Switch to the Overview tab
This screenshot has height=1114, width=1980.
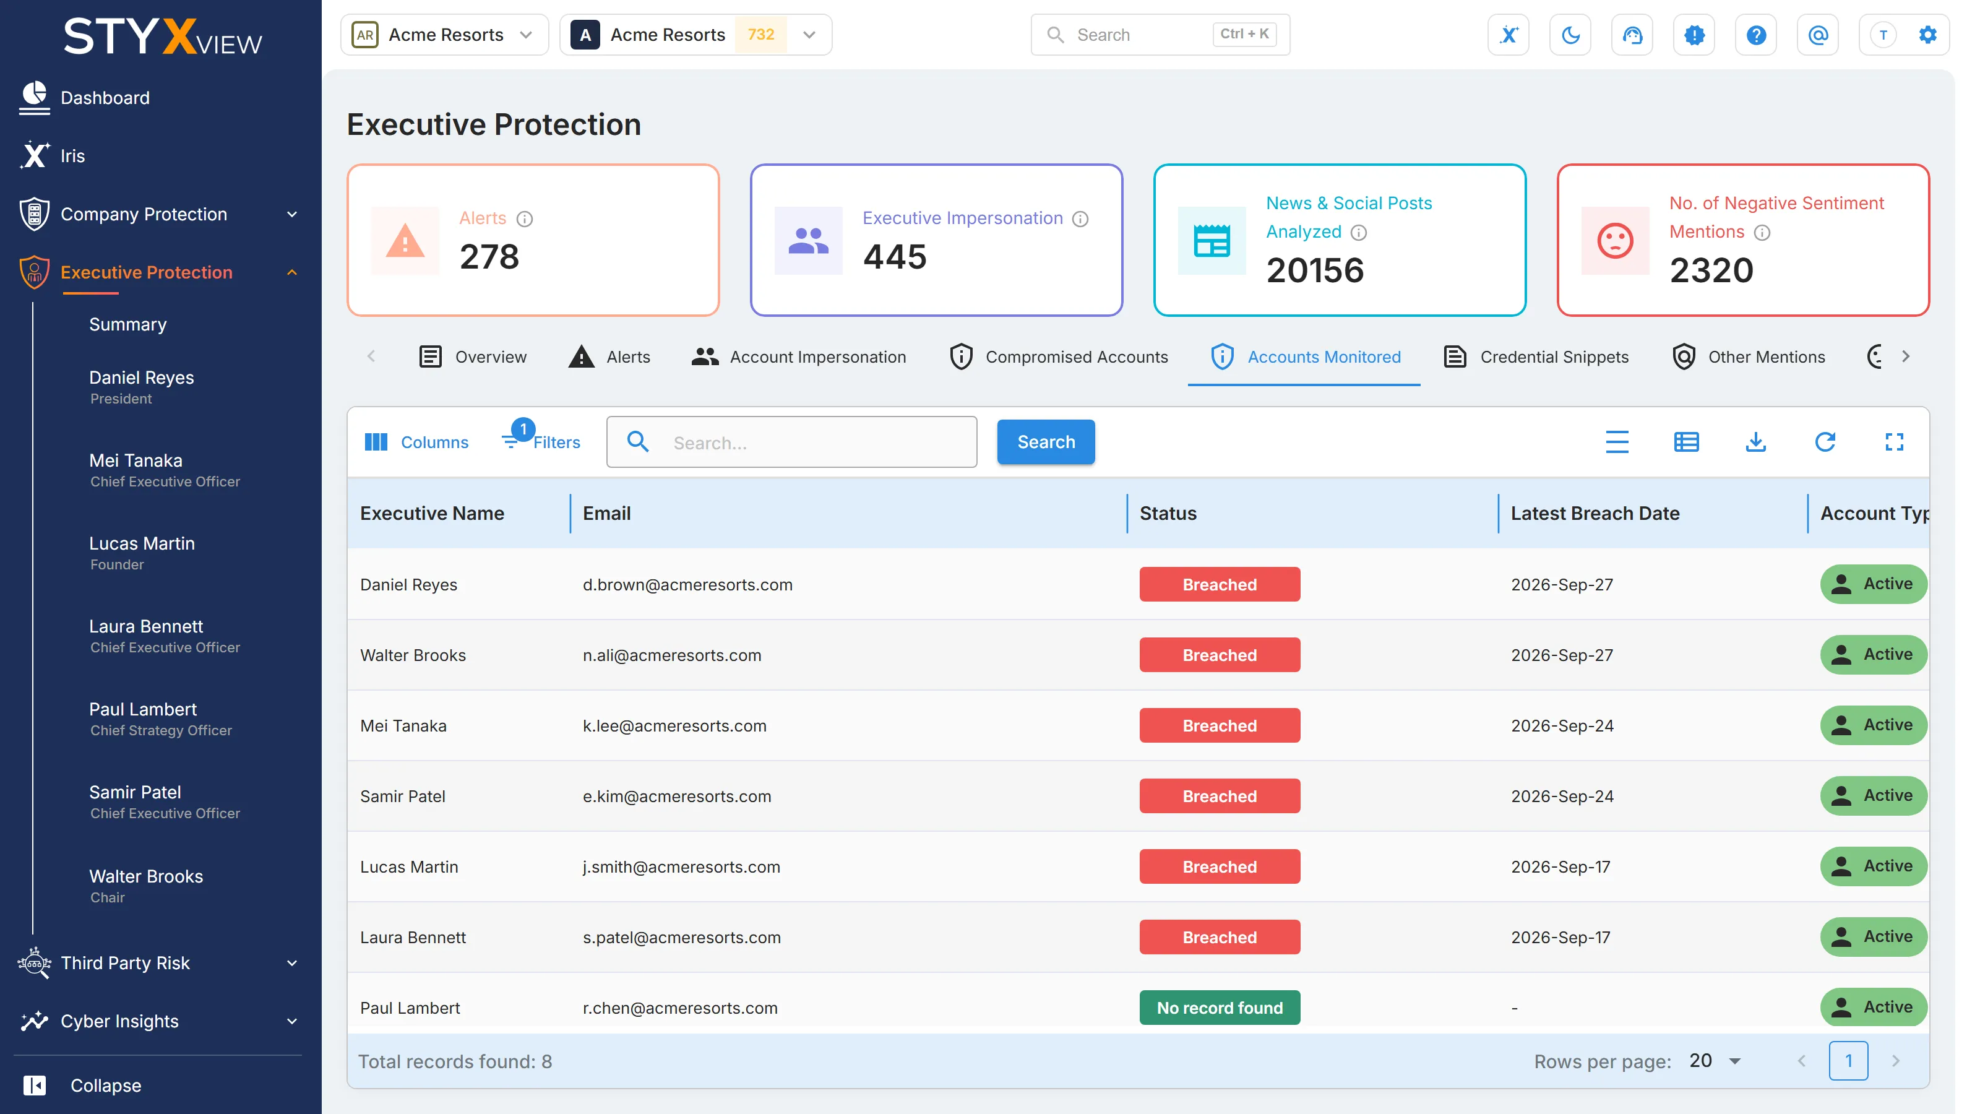(473, 356)
